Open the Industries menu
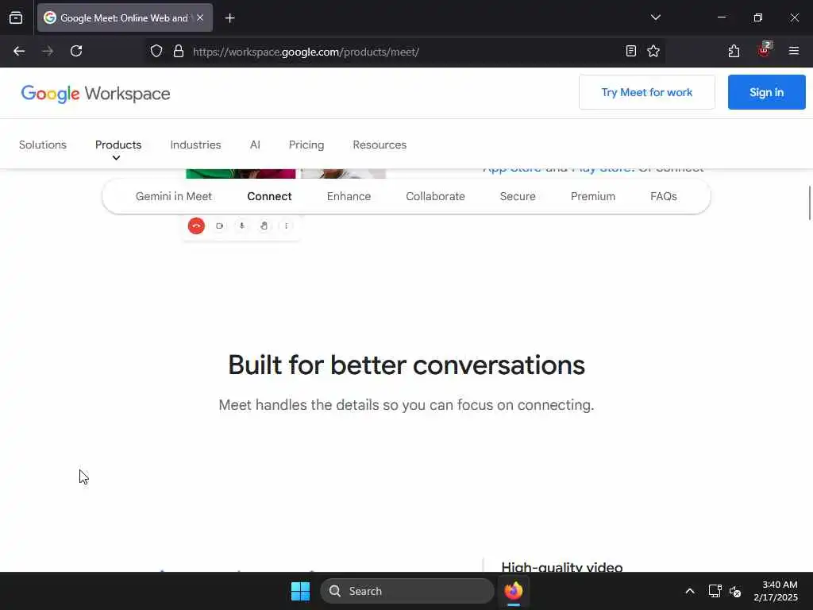813x610 pixels. click(x=195, y=145)
